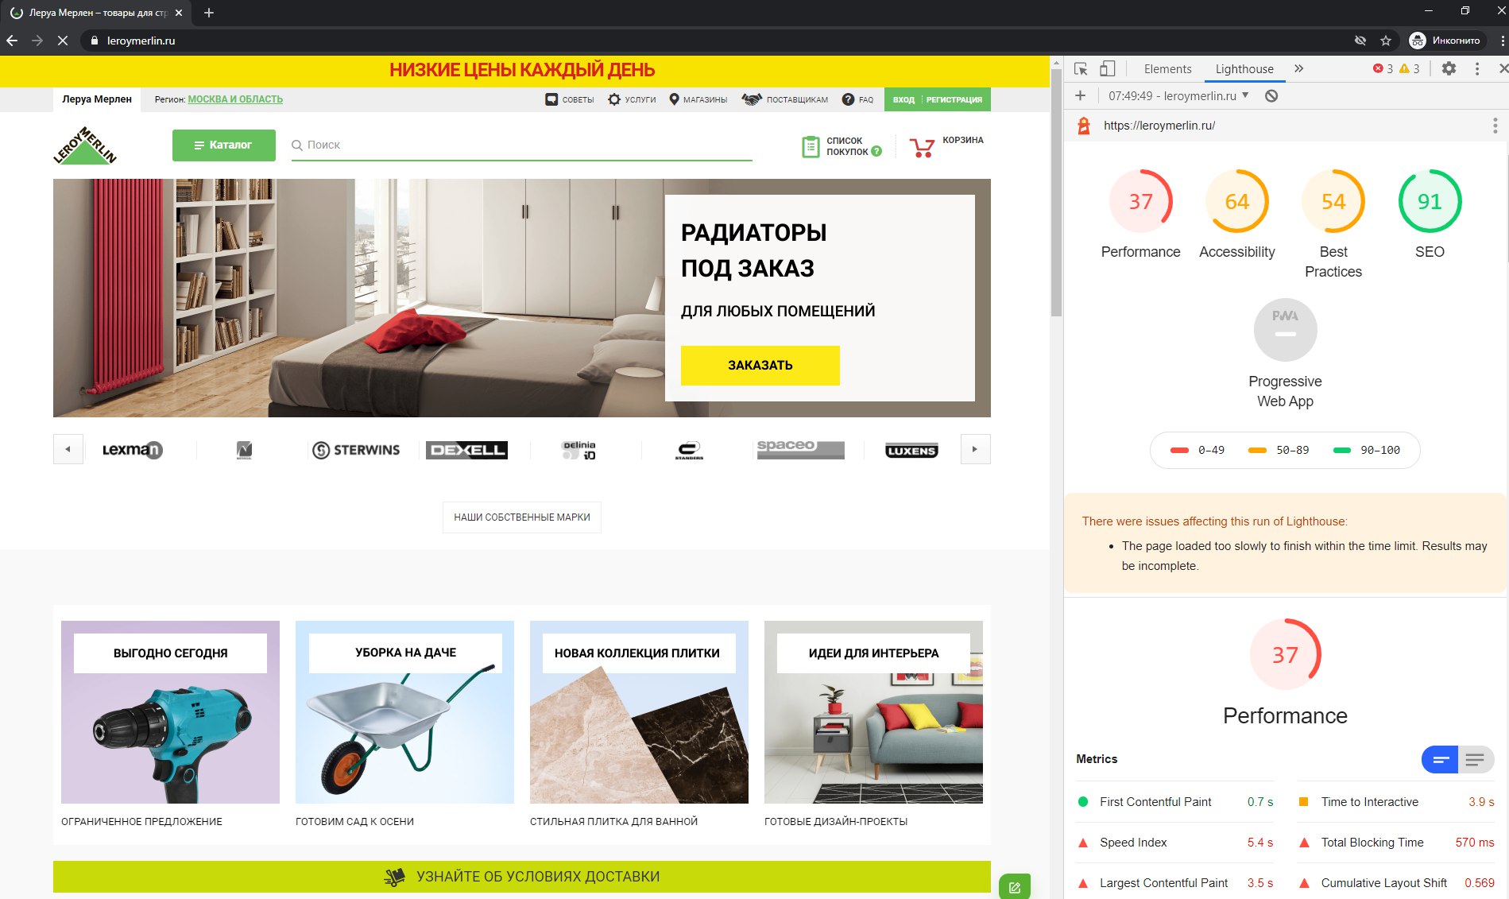Start a new Lighthouse audit with plus

[x=1080, y=95]
